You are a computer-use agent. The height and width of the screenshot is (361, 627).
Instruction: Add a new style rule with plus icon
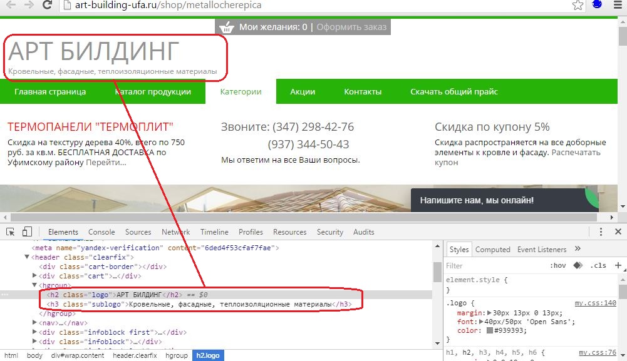(618, 265)
